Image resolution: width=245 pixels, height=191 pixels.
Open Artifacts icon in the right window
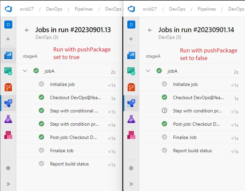point(131,135)
